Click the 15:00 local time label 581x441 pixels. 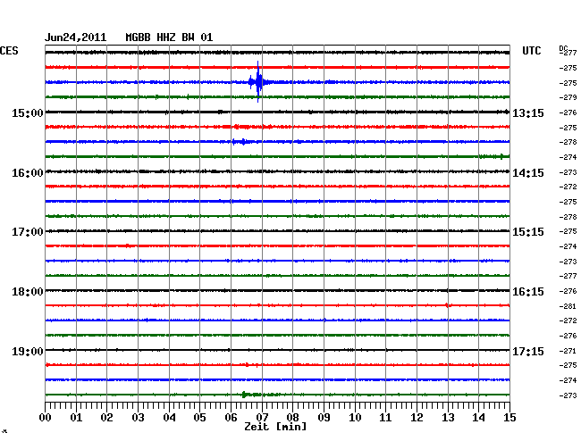(28, 112)
